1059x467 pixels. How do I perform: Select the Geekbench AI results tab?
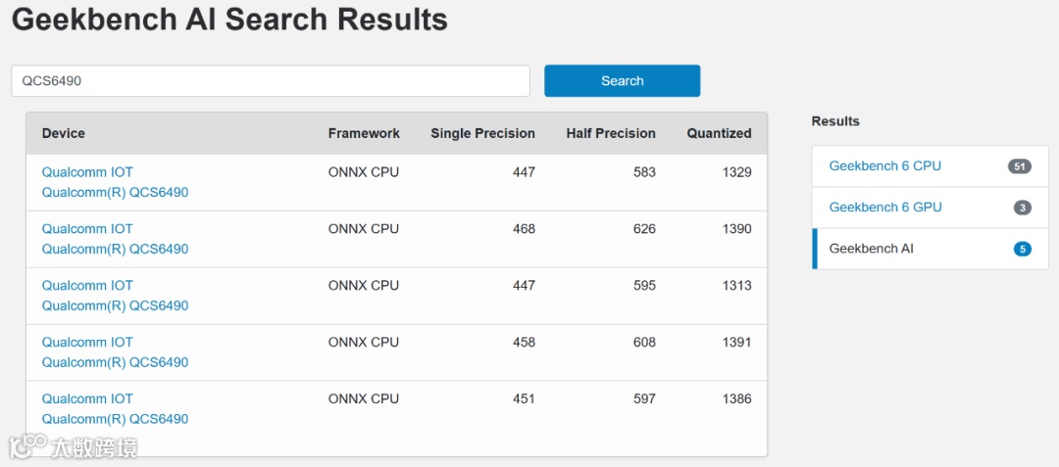click(x=871, y=249)
